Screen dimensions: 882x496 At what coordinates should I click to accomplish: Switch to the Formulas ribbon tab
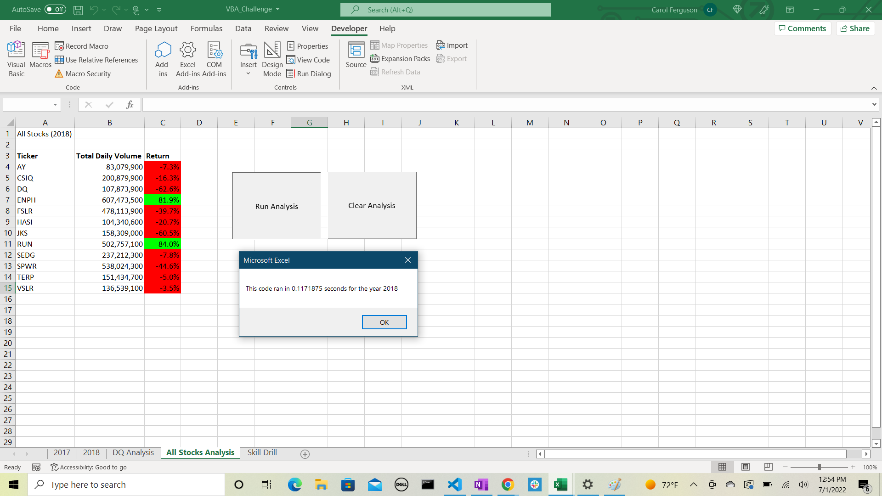(x=206, y=28)
